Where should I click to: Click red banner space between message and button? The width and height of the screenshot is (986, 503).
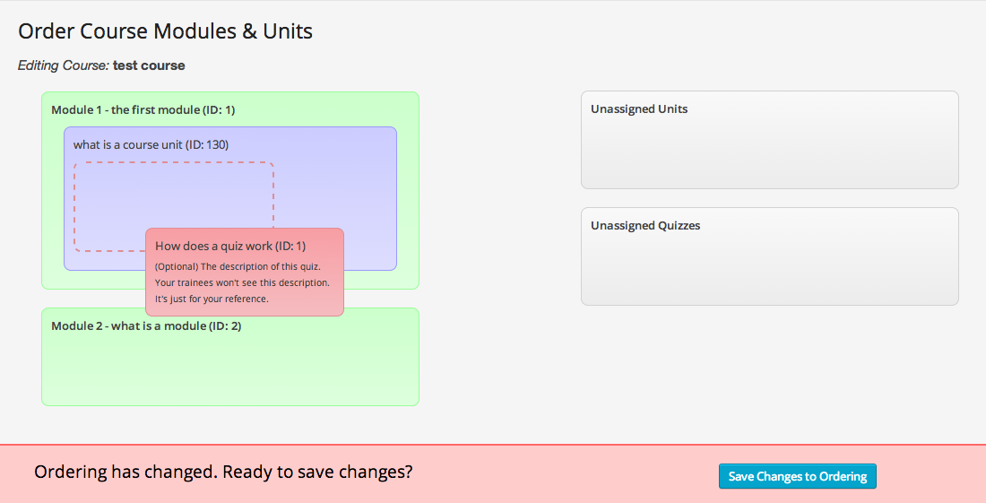pos(565,473)
